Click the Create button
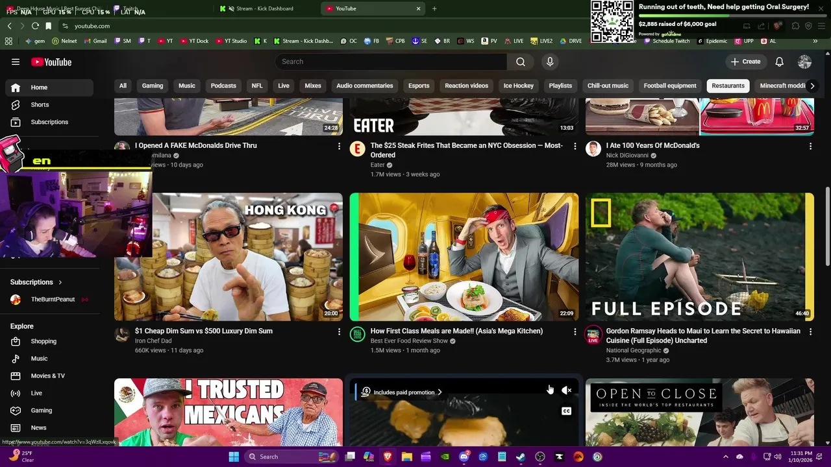 point(745,62)
